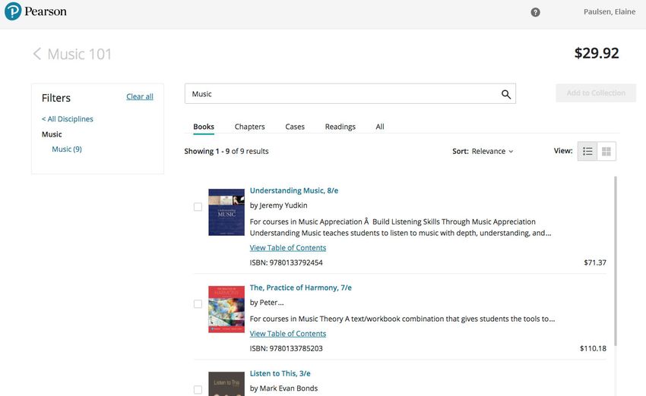
Task: Go back to All Disciplines
Action: click(68, 119)
